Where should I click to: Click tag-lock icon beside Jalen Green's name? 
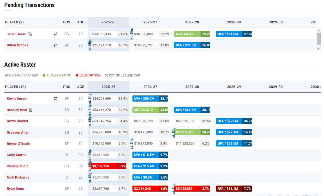click(x=30, y=34)
